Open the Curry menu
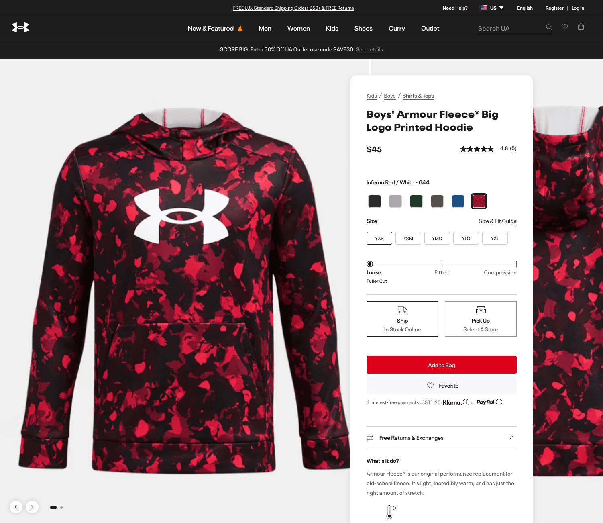Viewport: 603px width, 523px height. [397, 28]
